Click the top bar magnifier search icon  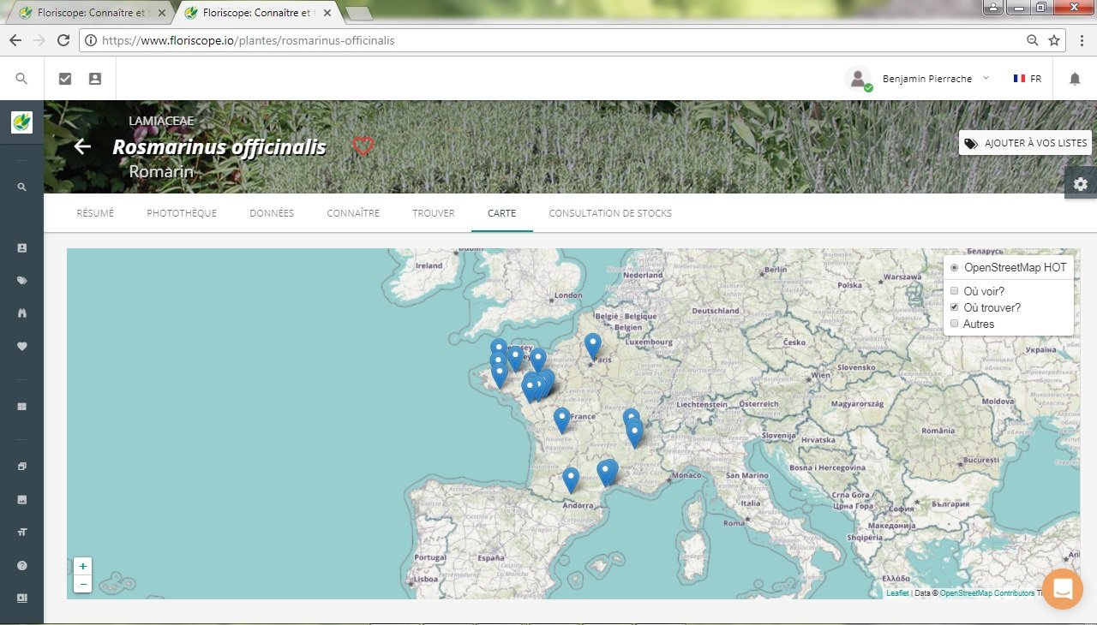click(22, 79)
